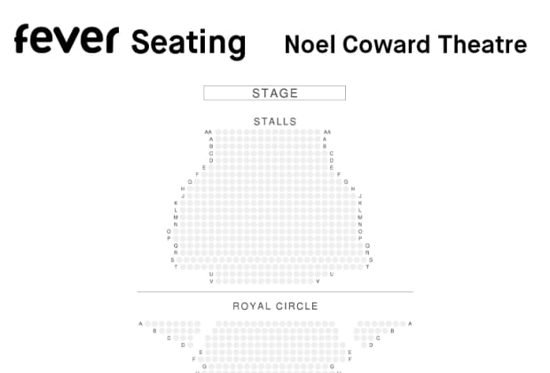The width and height of the screenshot is (550, 373).
Task: Click left-side row C label in Royal Circle
Action: pyautogui.click(x=169, y=337)
